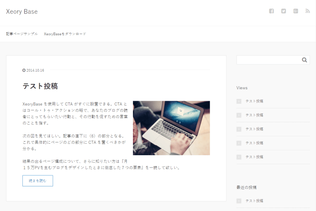
Task: Open the Twitter social icon
Action: tap(284, 11)
